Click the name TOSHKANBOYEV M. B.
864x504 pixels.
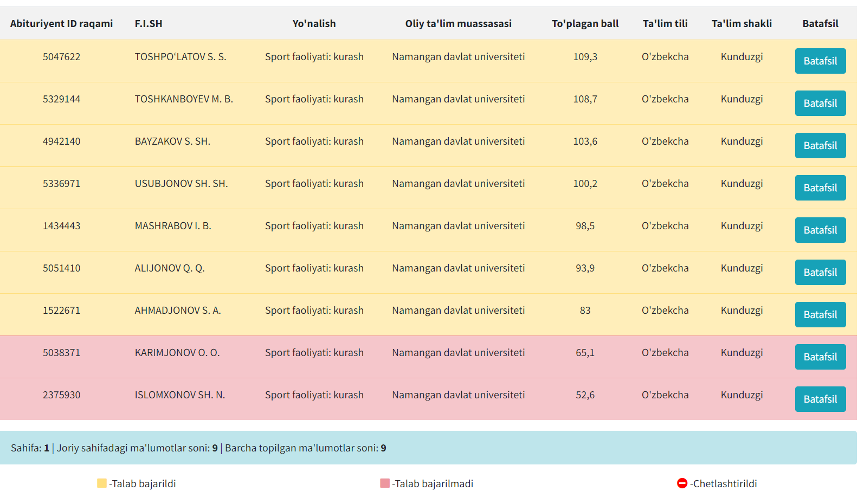[184, 99]
